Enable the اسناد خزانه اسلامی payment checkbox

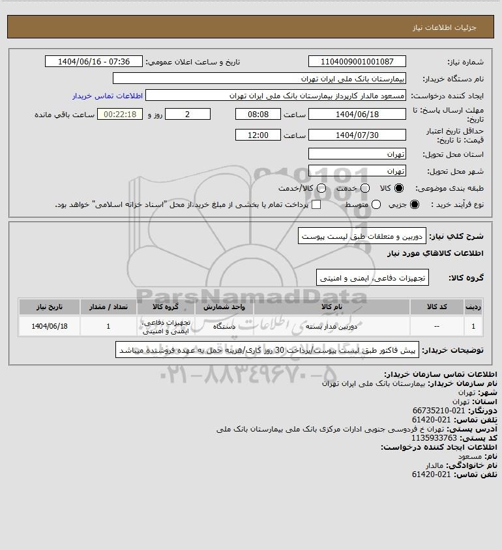tap(316, 204)
